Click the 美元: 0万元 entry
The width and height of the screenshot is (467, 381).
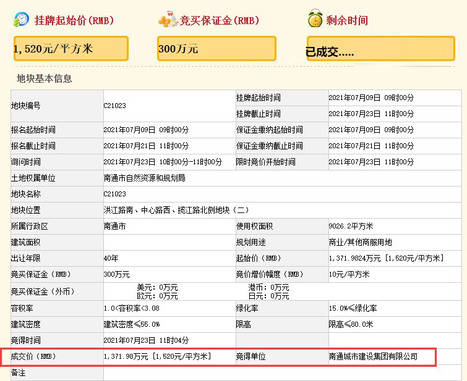(157, 287)
